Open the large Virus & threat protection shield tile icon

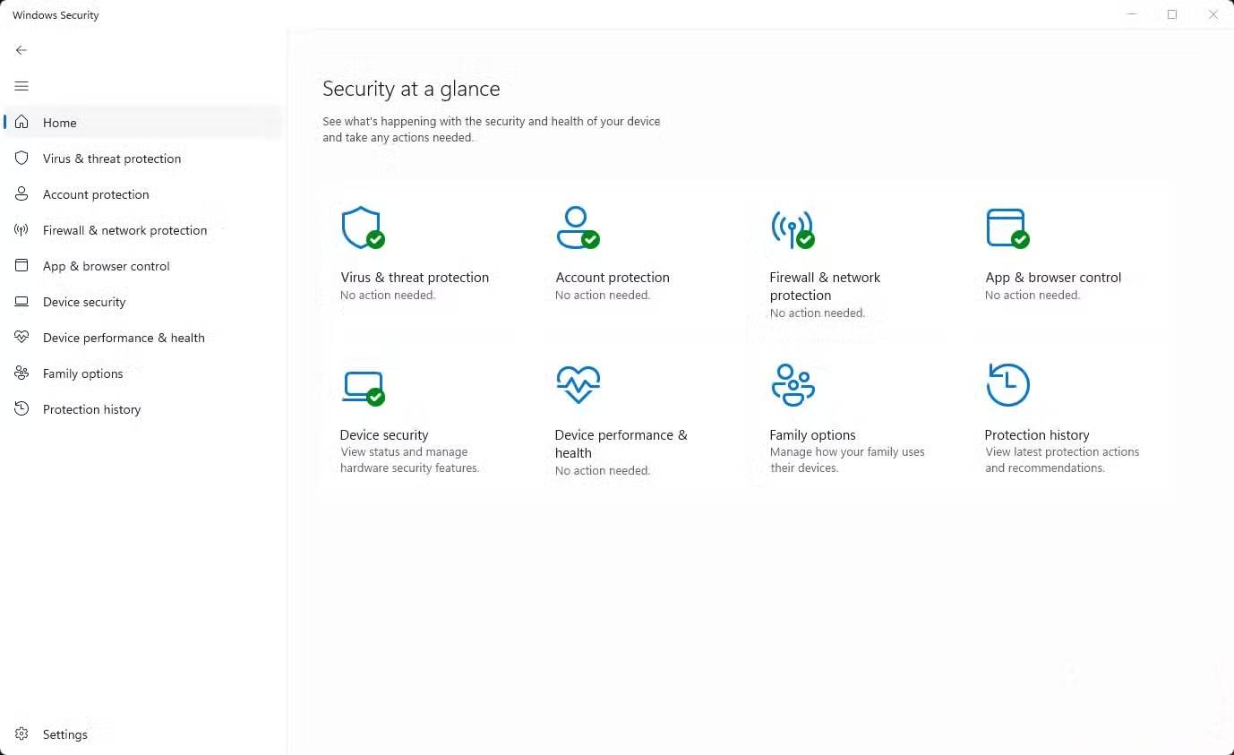(x=363, y=227)
